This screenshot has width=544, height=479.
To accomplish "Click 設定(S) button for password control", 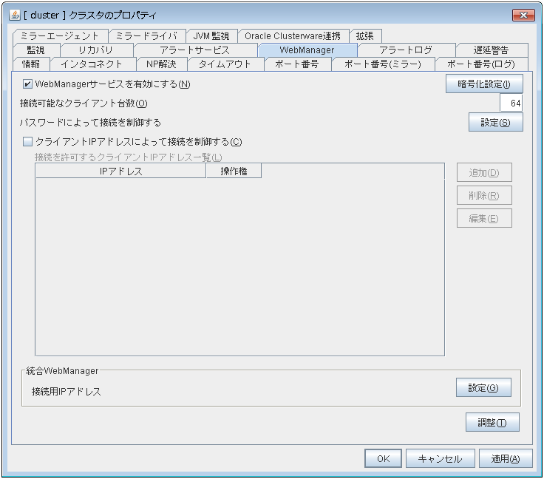I will 495,122.
